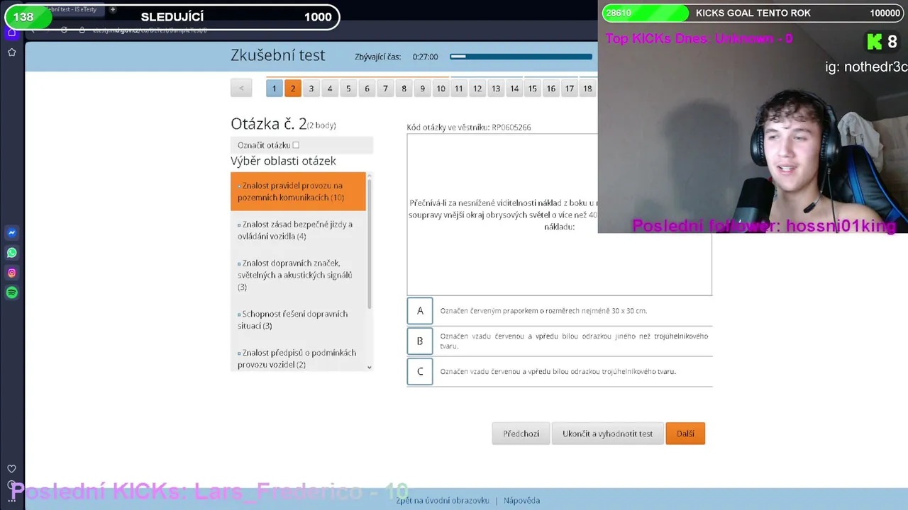Open question 4

[329, 89]
